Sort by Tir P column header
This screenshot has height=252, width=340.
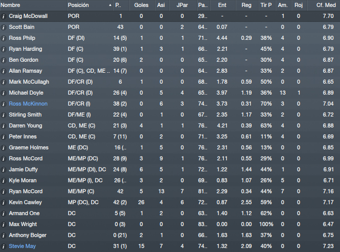point(266,5)
